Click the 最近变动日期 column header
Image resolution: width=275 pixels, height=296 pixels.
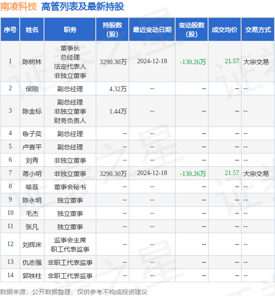pos(152,30)
